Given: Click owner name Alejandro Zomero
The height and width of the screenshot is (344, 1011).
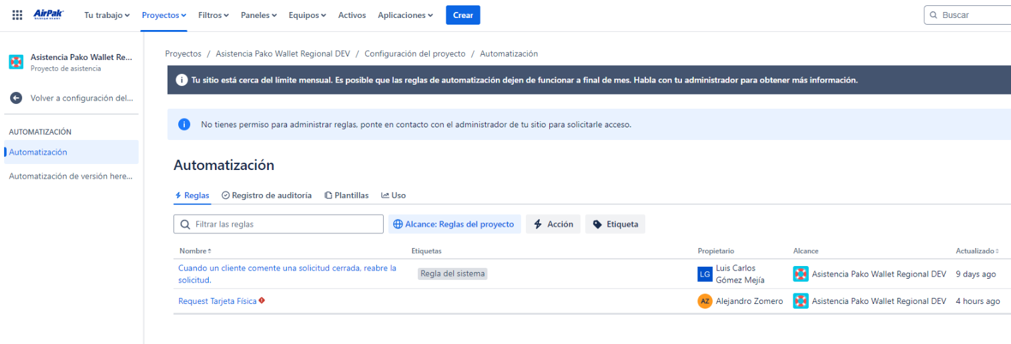Looking at the screenshot, I should pyautogui.click(x=749, y=301).
